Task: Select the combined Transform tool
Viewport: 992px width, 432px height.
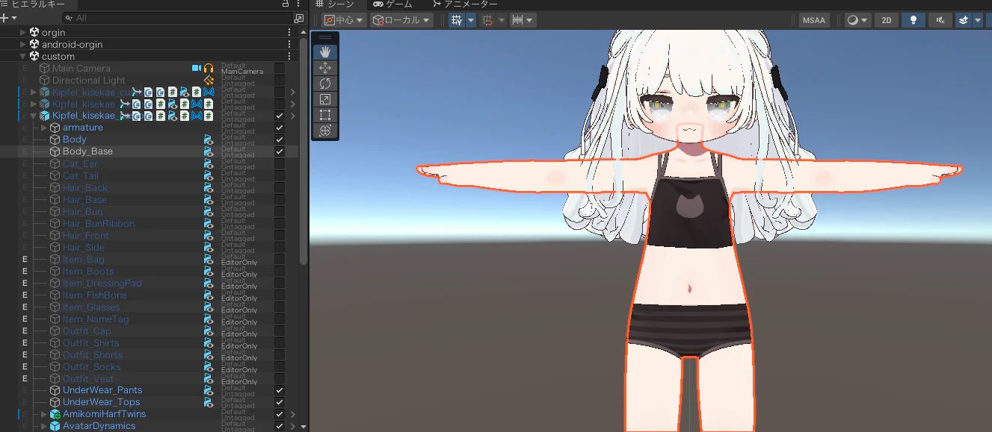Action: pyautogui.click(x=324, y=131)
